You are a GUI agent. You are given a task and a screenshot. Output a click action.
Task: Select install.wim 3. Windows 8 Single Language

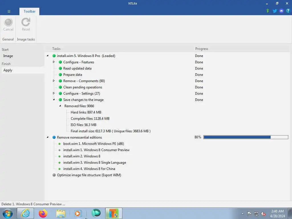click(x=95, y=162)
